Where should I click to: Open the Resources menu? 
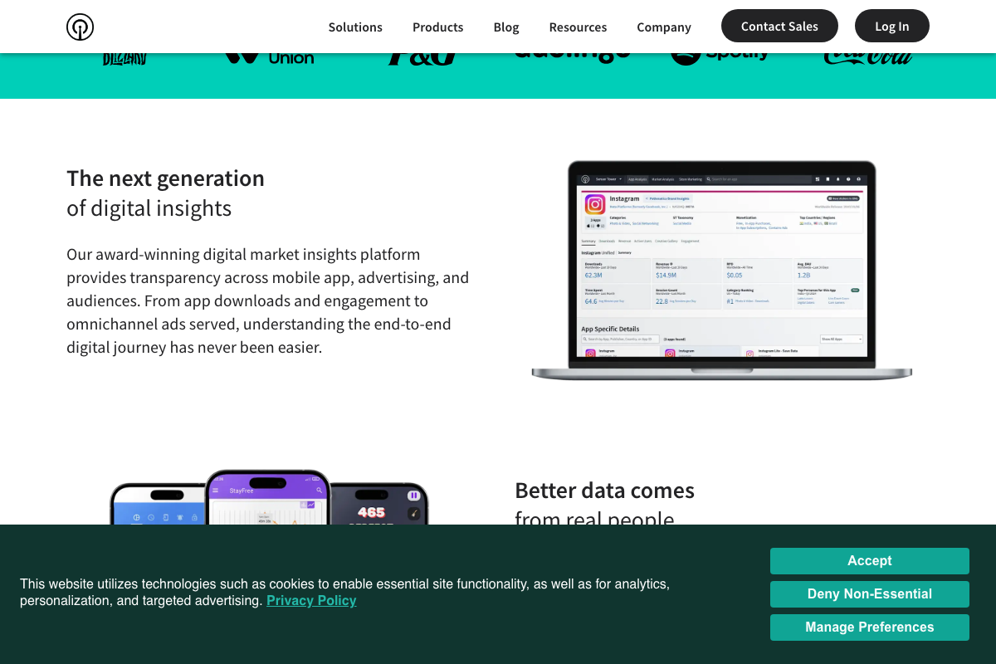(x=578, y=27)
